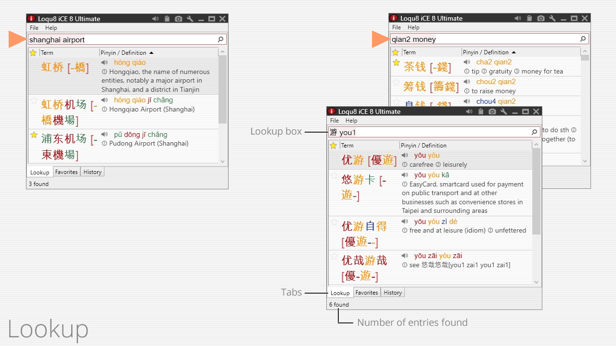Viewport: 616px width, 346px height.
Task: Click Term column header in shanghai airport window
Action: [x=69, y=53]
